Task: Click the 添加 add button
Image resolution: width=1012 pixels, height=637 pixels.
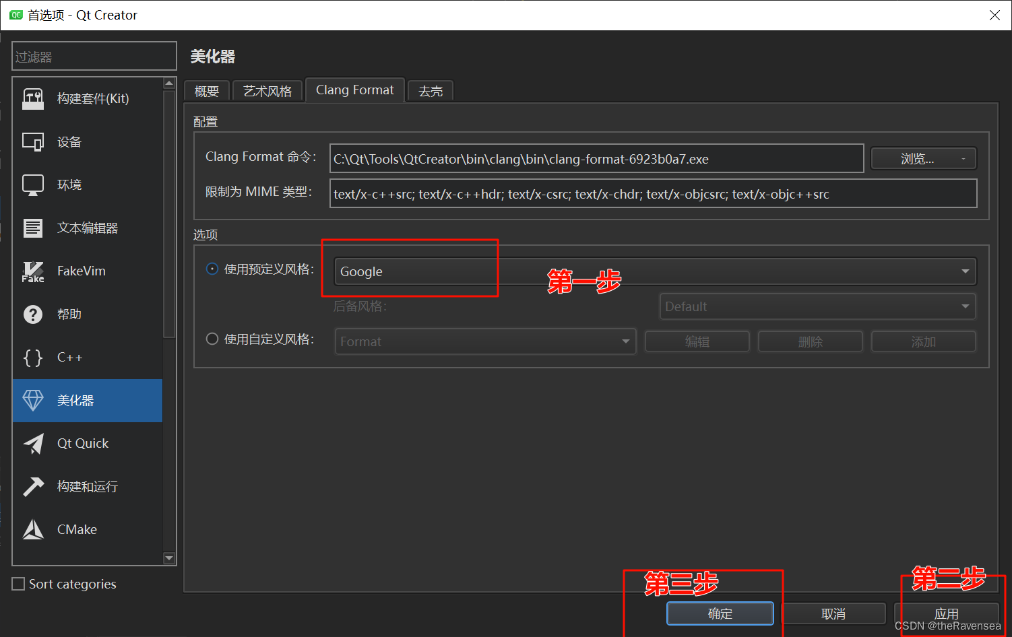Action: click(x=924, y=341)
